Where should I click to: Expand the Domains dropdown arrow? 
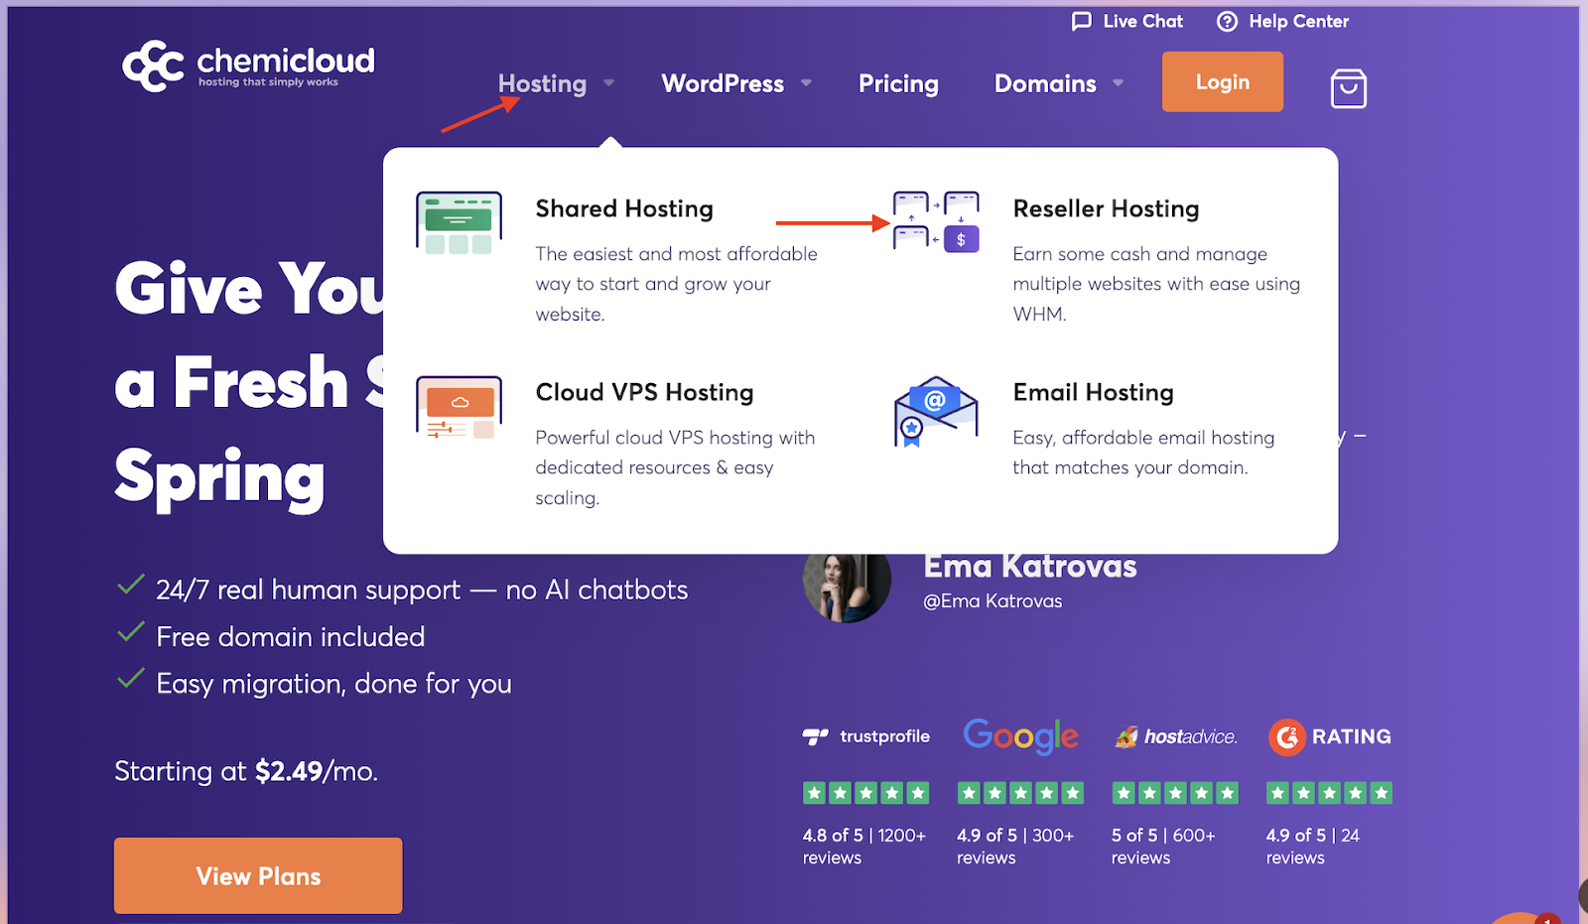coord(1119,83)
